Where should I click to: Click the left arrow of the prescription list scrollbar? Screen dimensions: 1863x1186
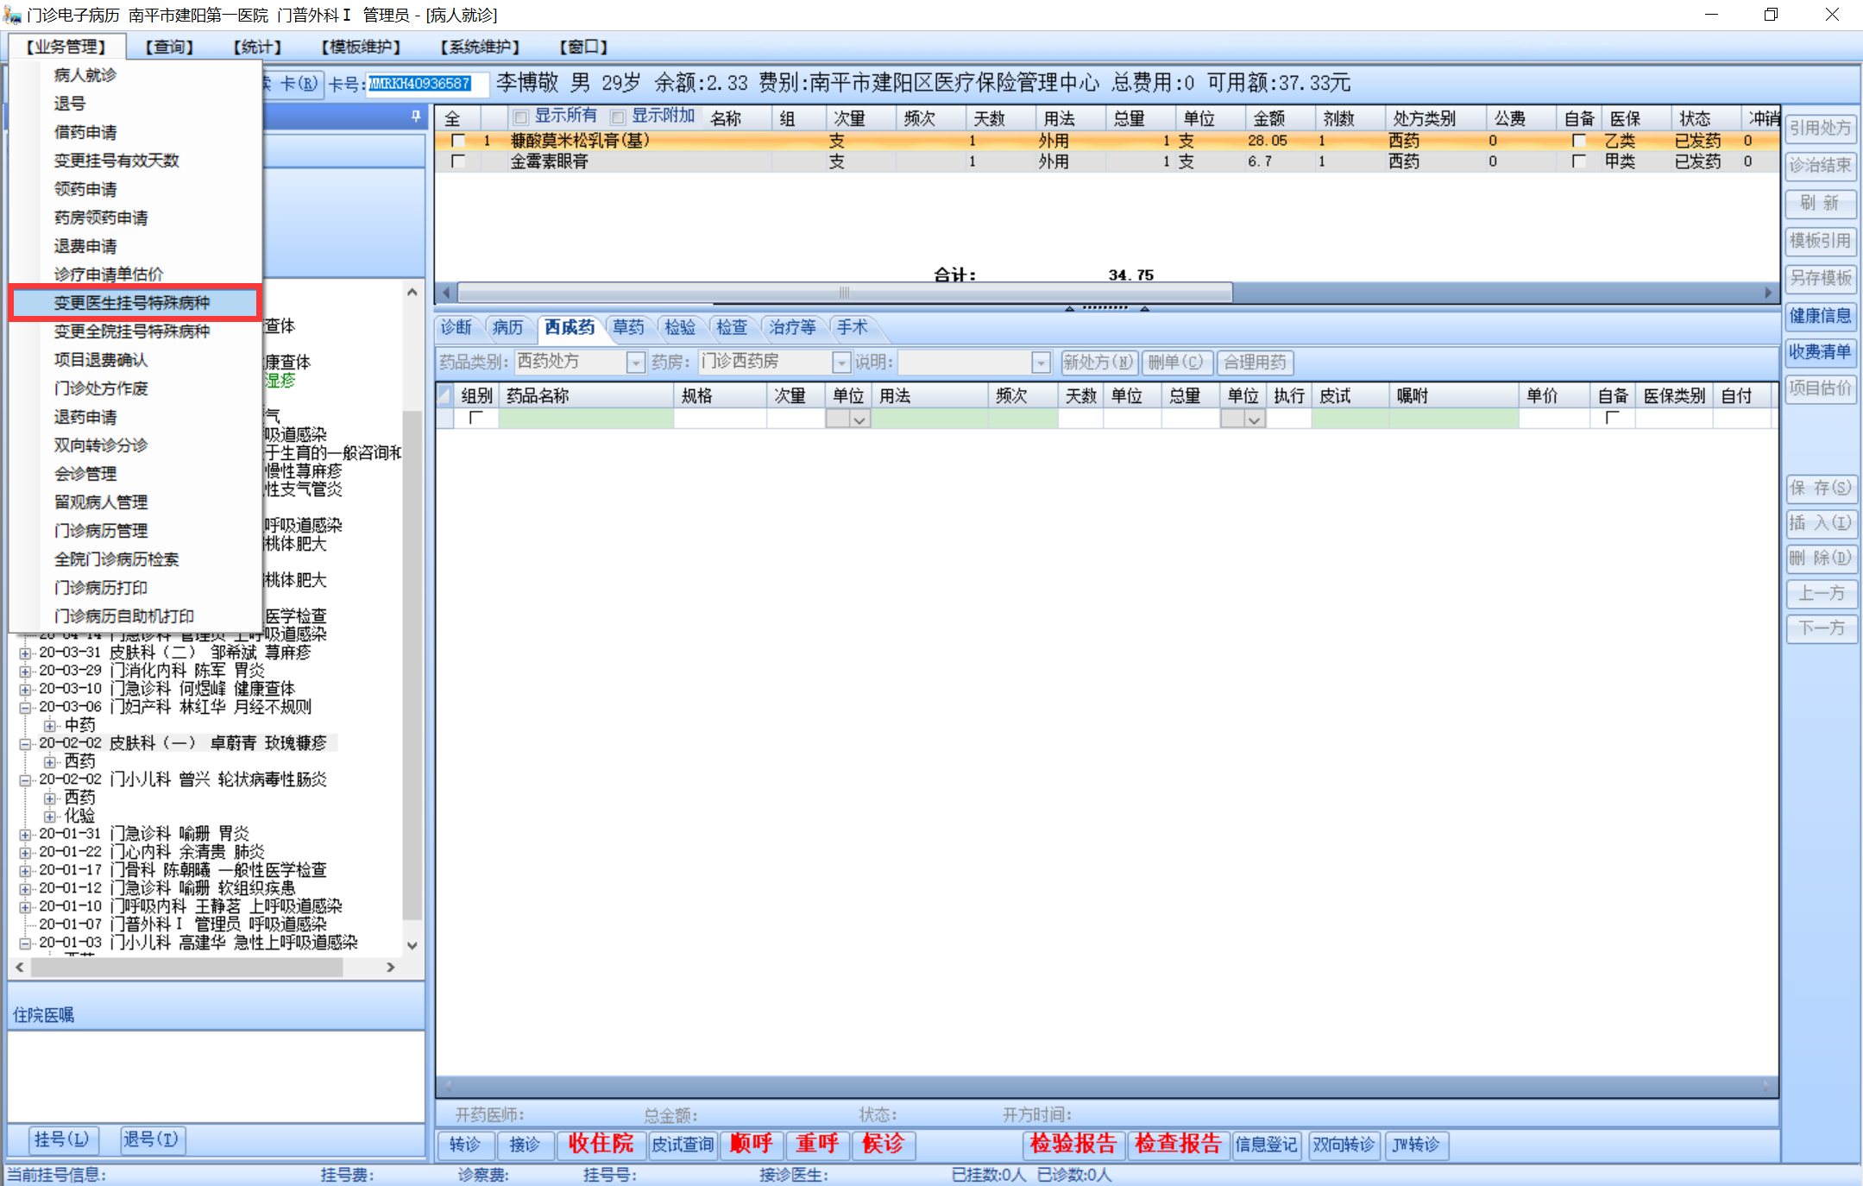446,293
